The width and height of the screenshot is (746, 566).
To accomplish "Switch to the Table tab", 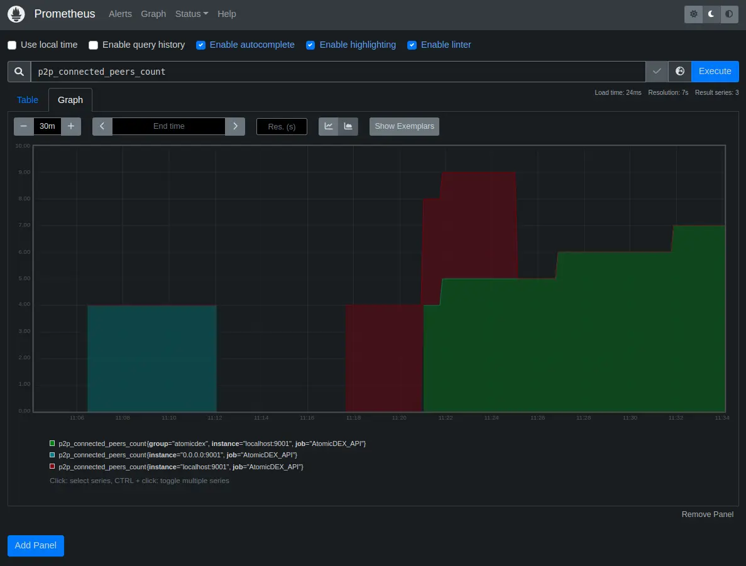I will pyautogui.click(x=28, y=100).
